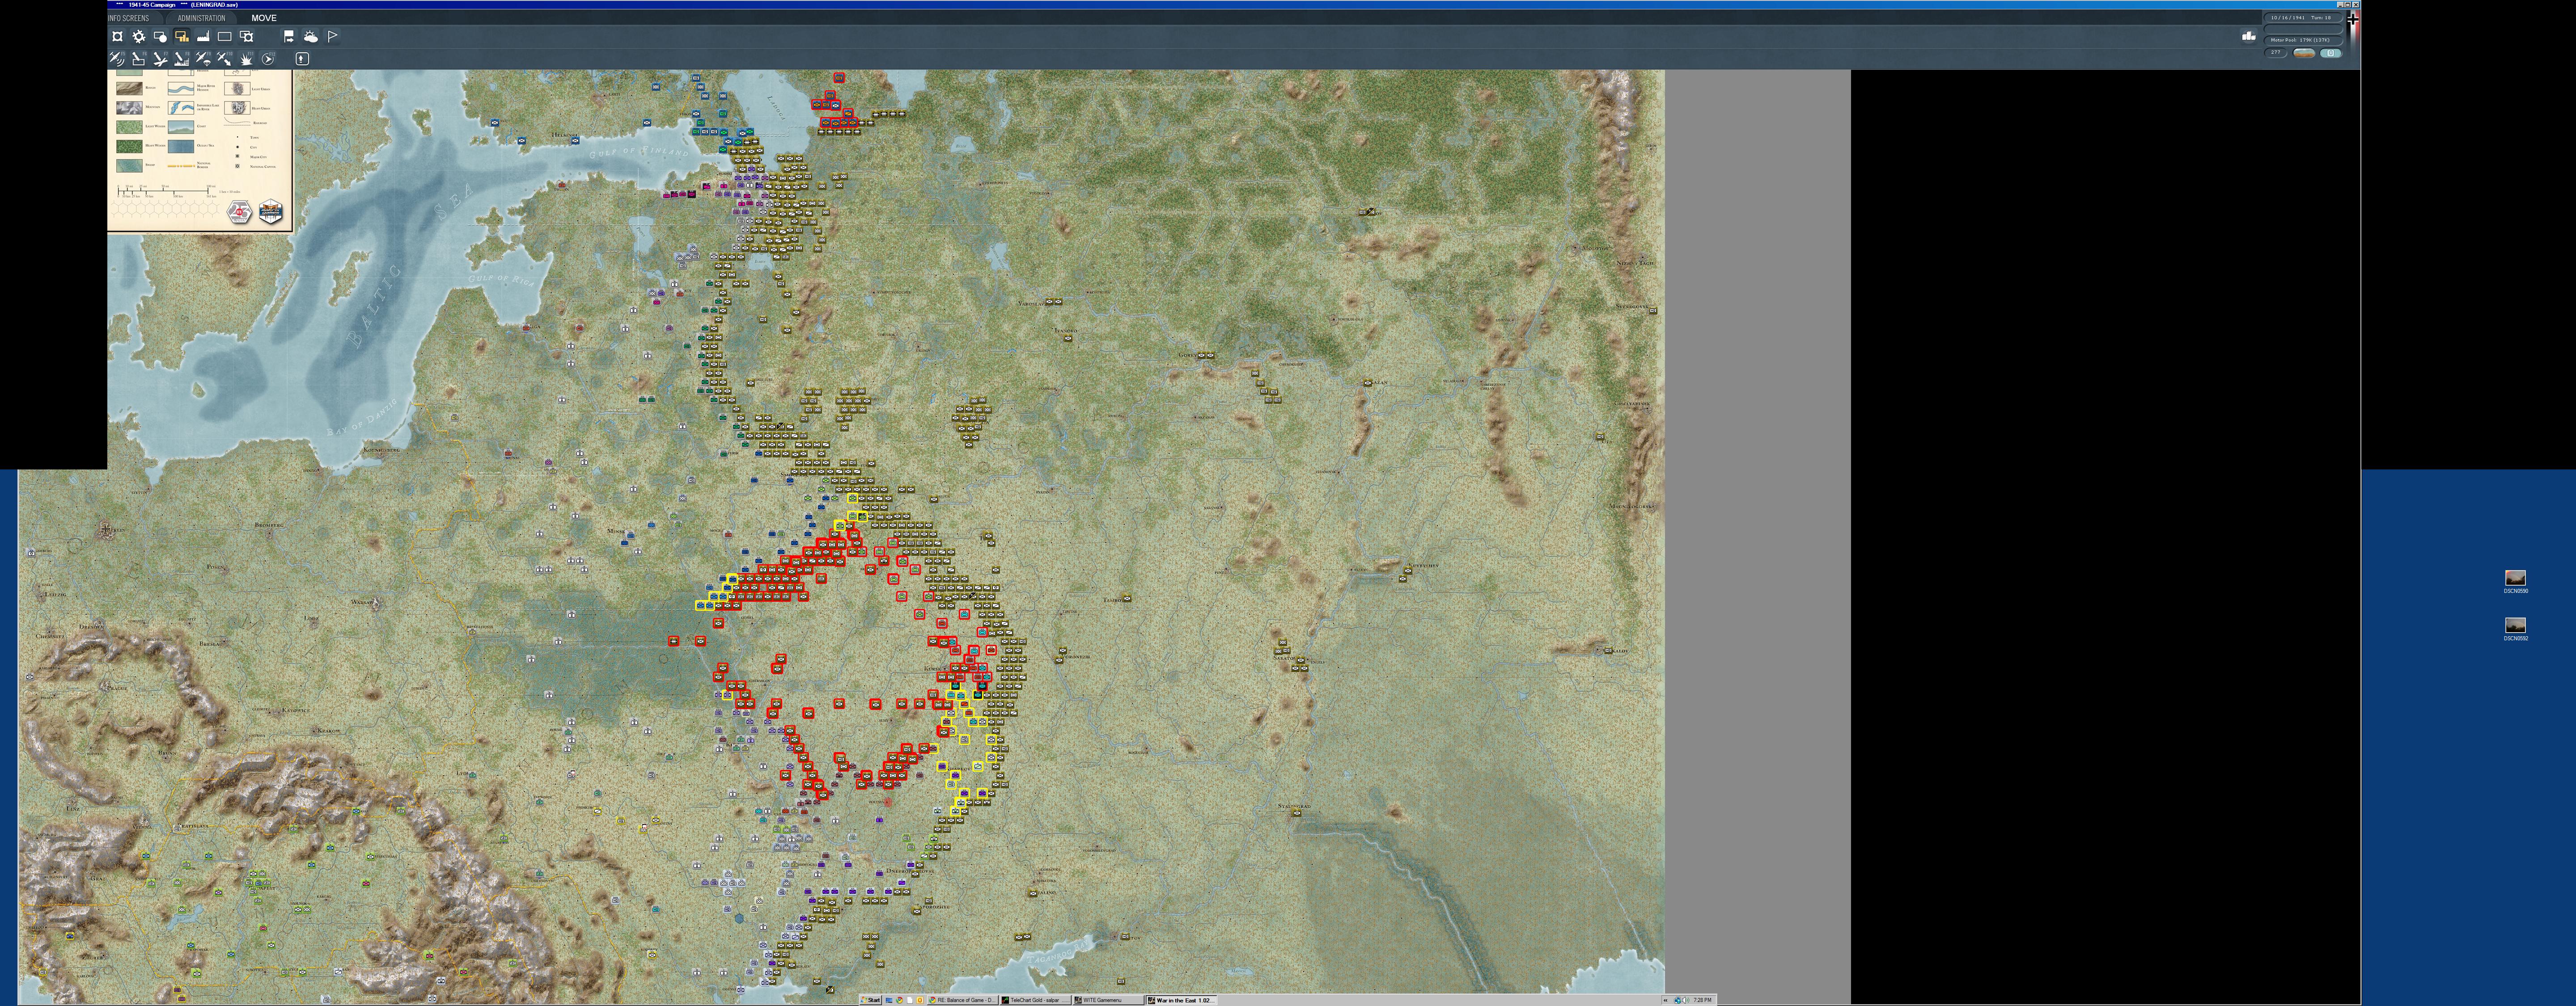This screenshot has width=2576, height=1006.
Task: Click the volume tray icon
Action: coord(1686,1000)
